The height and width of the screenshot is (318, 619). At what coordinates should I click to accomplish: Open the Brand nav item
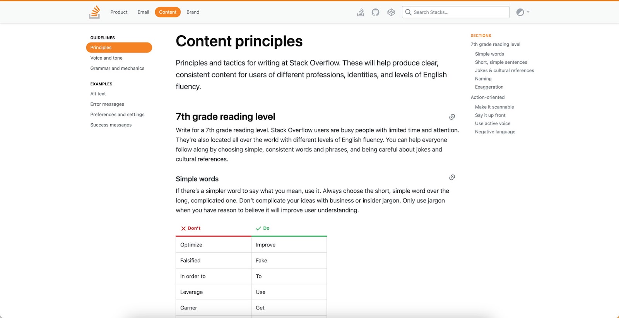coord(193,12)
